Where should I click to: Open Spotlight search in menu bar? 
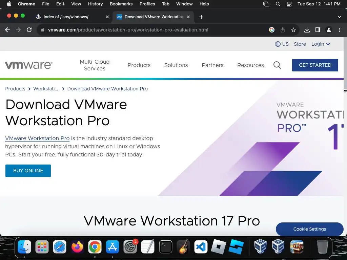coord(278,4)
